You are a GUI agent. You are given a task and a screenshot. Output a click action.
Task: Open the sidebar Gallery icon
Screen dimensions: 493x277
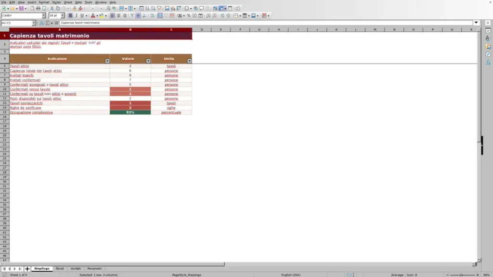488,47
